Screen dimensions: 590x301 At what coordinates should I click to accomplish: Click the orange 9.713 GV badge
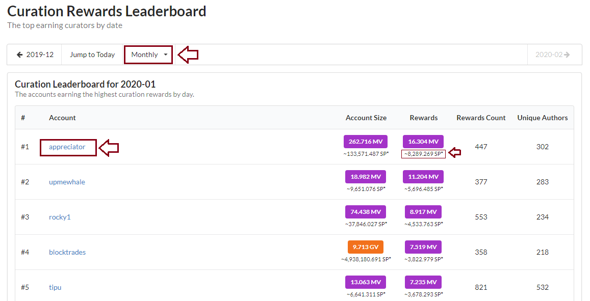point(366,247)
